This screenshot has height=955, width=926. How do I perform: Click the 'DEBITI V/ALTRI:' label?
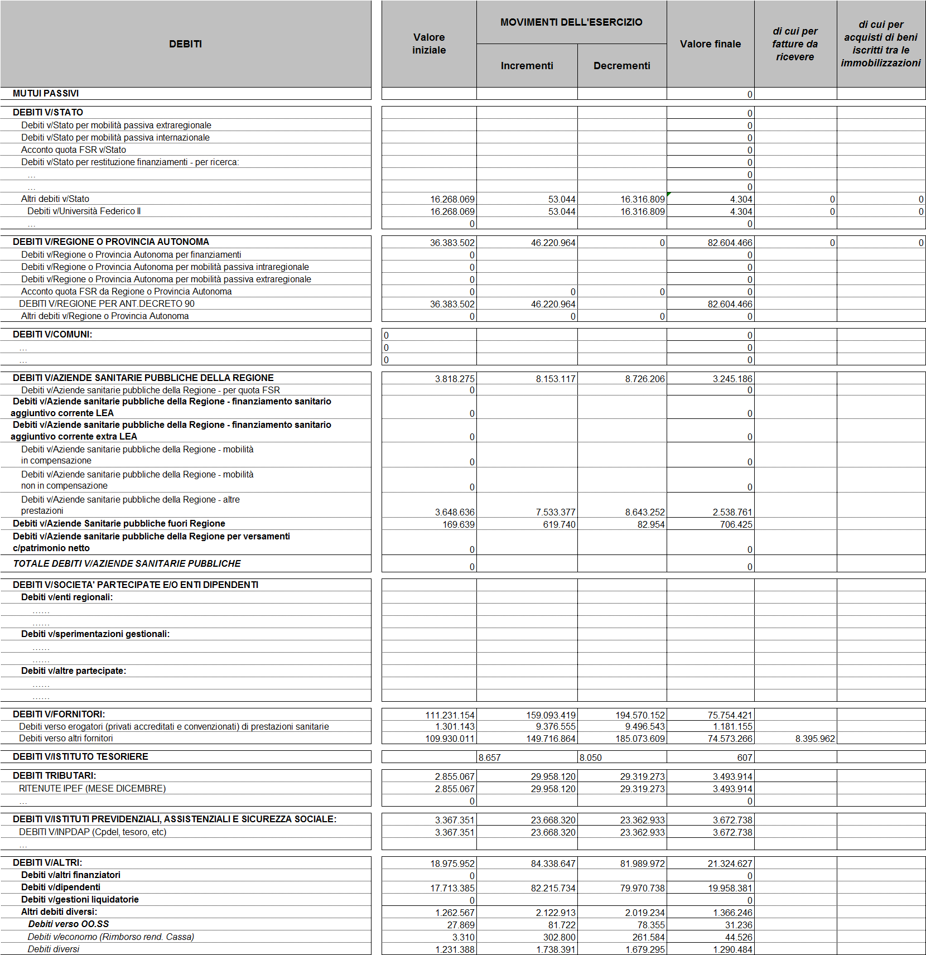(x=47, y=862)
